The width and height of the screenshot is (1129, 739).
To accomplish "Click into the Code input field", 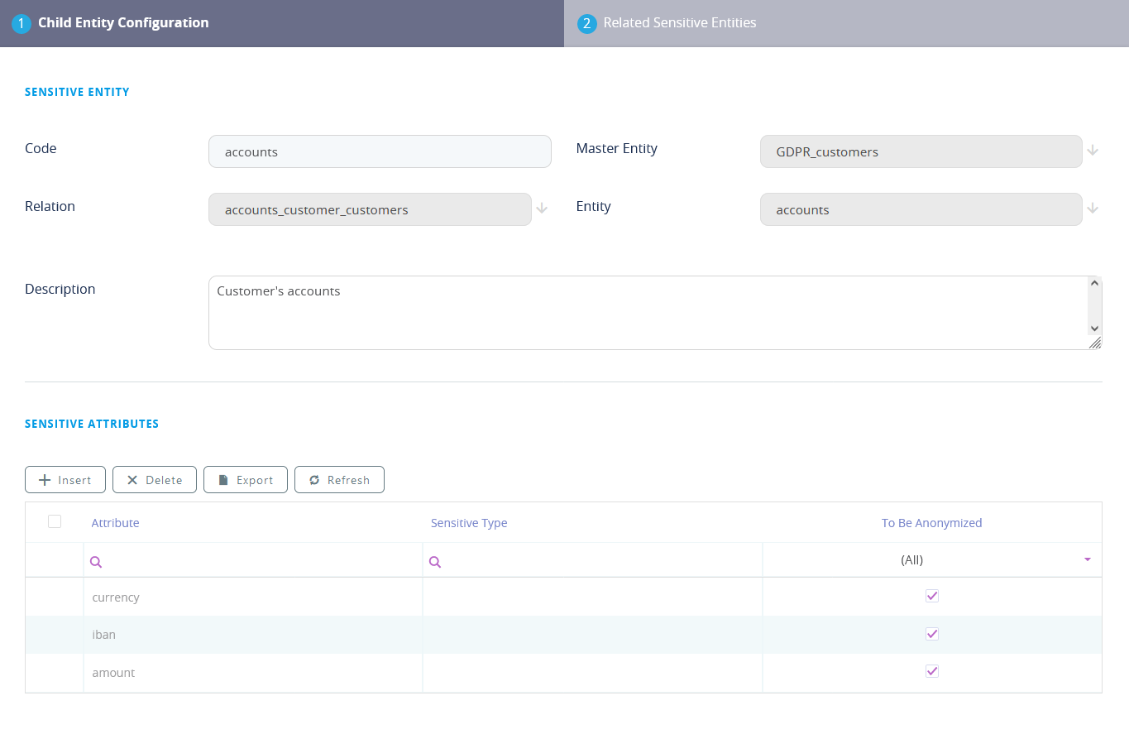I will tap(380, 151).
